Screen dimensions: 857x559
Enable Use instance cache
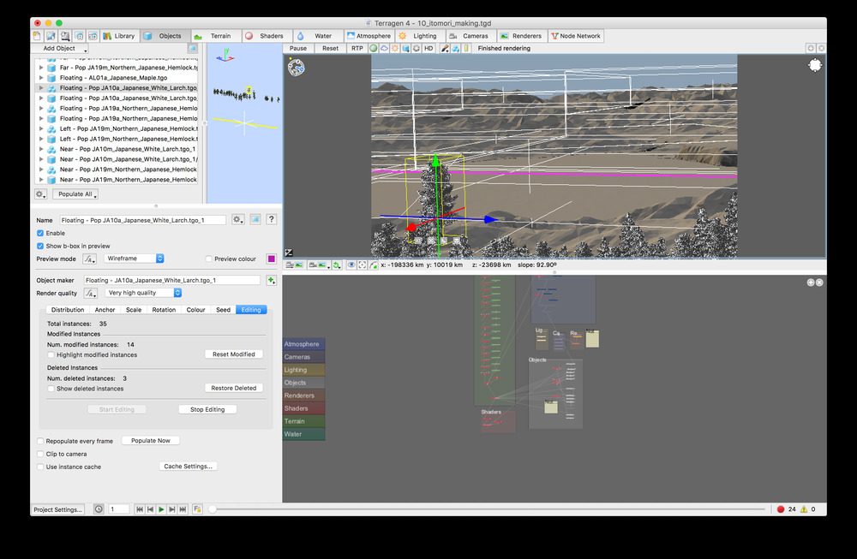click(40, 467)
